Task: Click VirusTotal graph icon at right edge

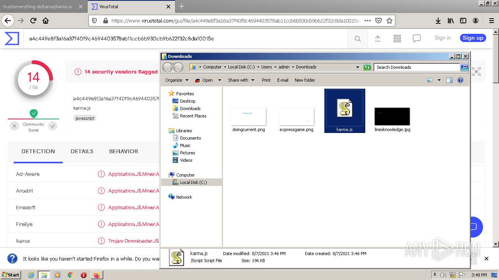Action: 476,72
